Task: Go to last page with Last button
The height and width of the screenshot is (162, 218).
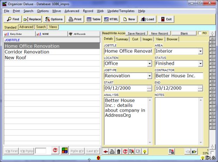Action: click(92, 151)
